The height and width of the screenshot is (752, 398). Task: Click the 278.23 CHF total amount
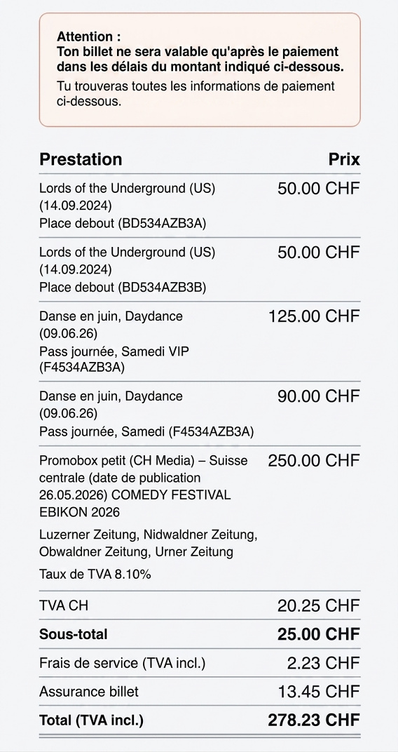pos(314,720)
